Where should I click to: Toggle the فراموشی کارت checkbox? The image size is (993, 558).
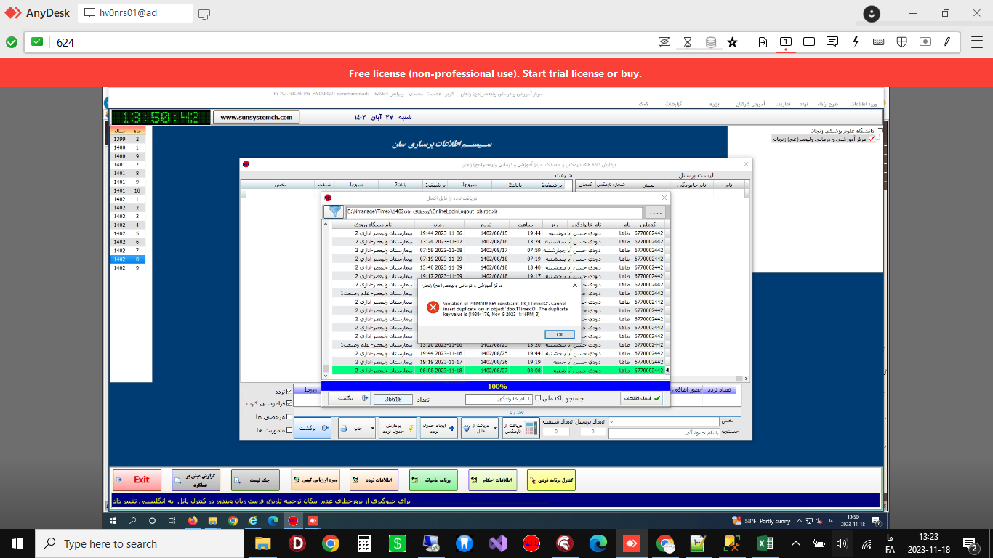click(x=291, y=404)
